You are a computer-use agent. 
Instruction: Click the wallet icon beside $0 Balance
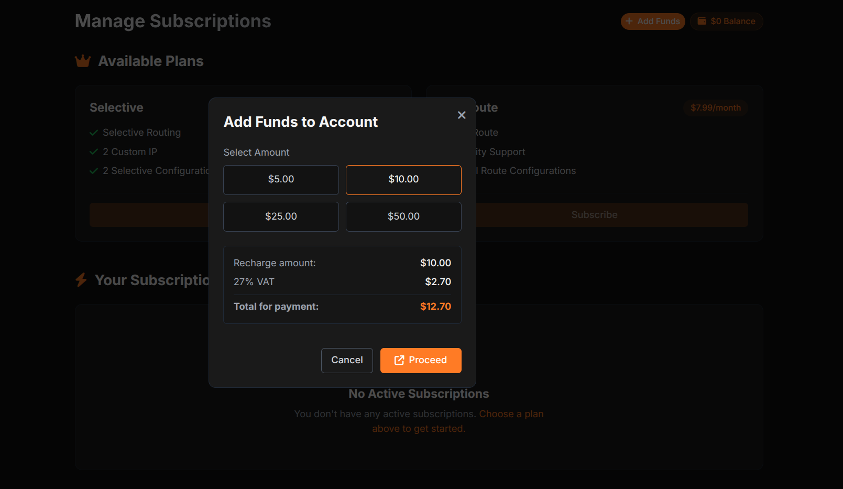pyautogui.click(x=702, y=21)
